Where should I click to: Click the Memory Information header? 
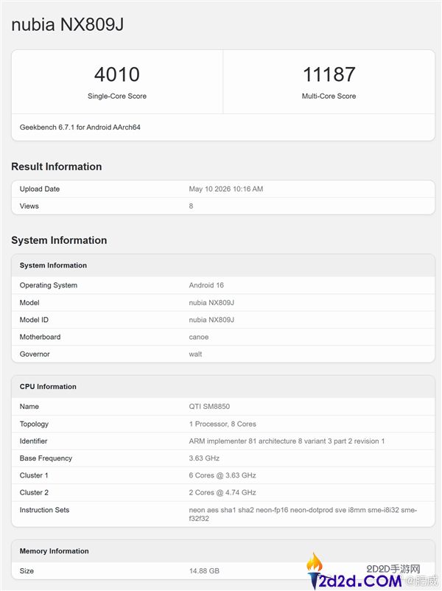tap(55, 551)
